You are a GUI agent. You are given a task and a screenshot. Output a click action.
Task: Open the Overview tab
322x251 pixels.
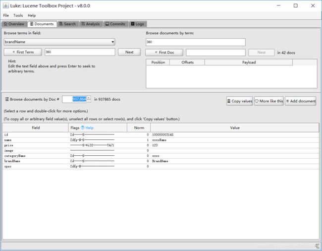tap(14, 24)
